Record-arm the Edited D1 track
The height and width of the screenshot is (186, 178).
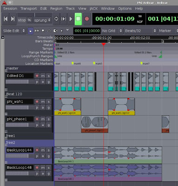(x=37, y=76)
